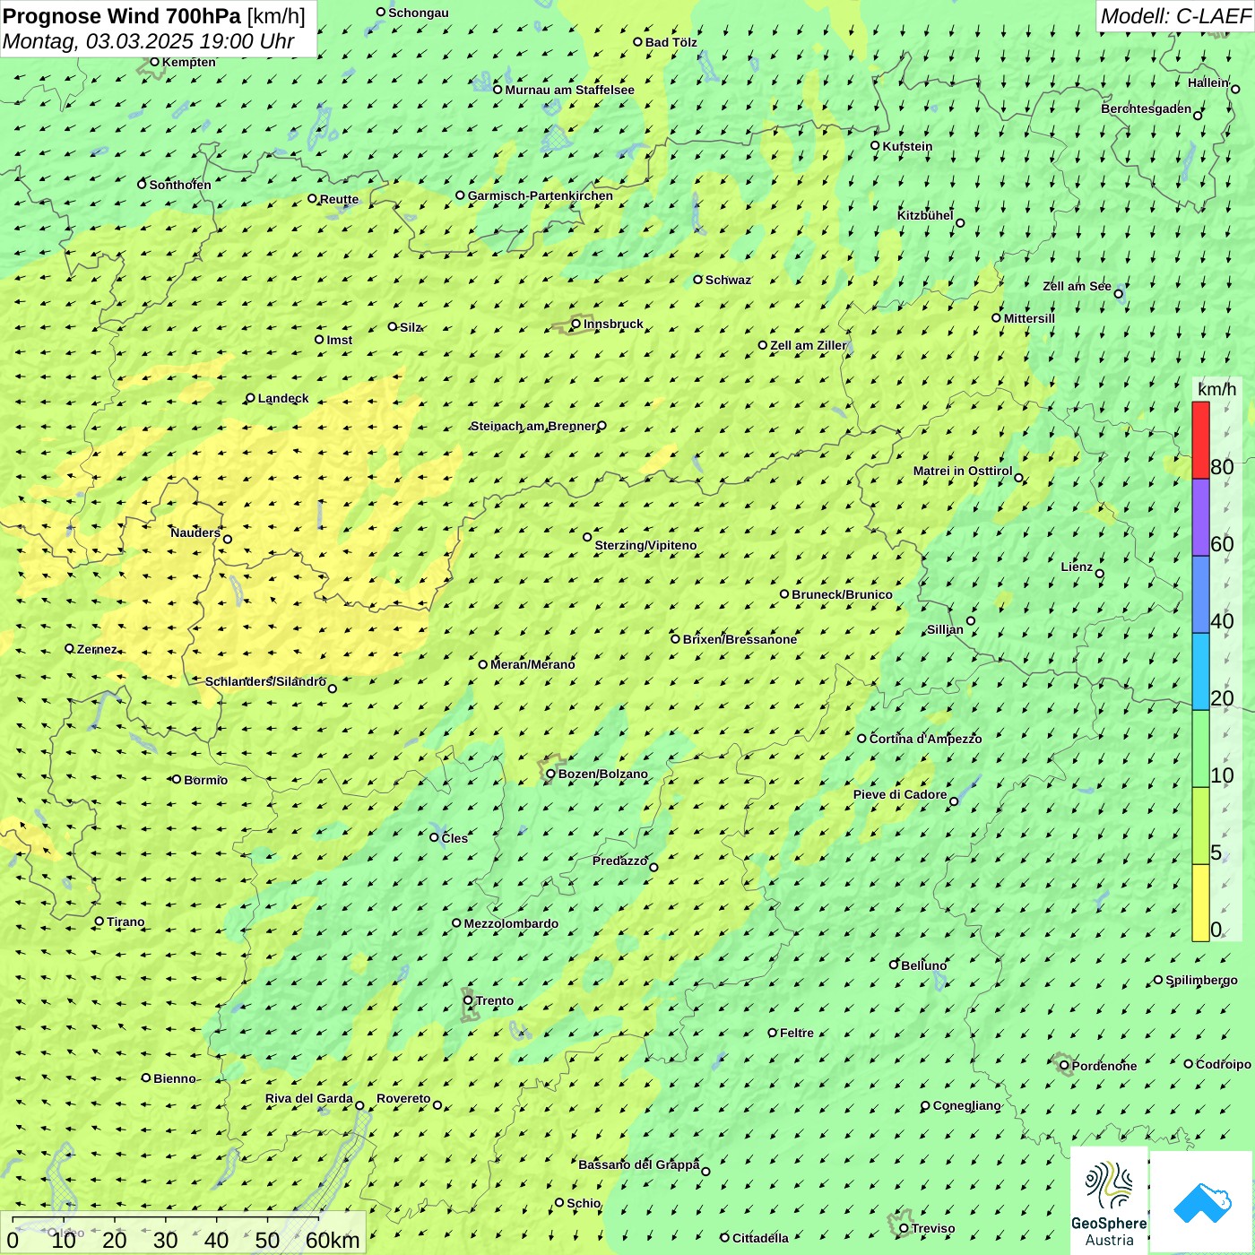1255x1255 pixels.
Task: Click the Sonthofen label
Action: [x=179, y=185]
